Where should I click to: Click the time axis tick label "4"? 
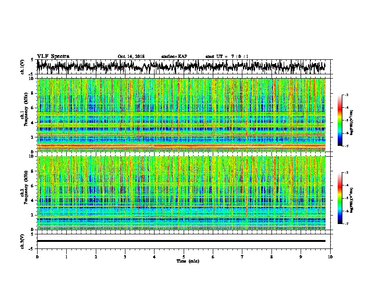tap(155, 257)
